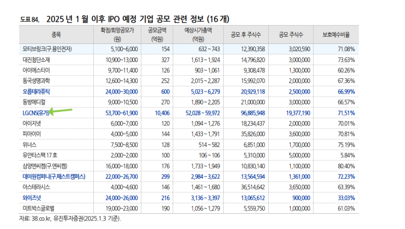
Task: Select the market cap '52,028 ~ 59,972'
Action: pos(203,113)
